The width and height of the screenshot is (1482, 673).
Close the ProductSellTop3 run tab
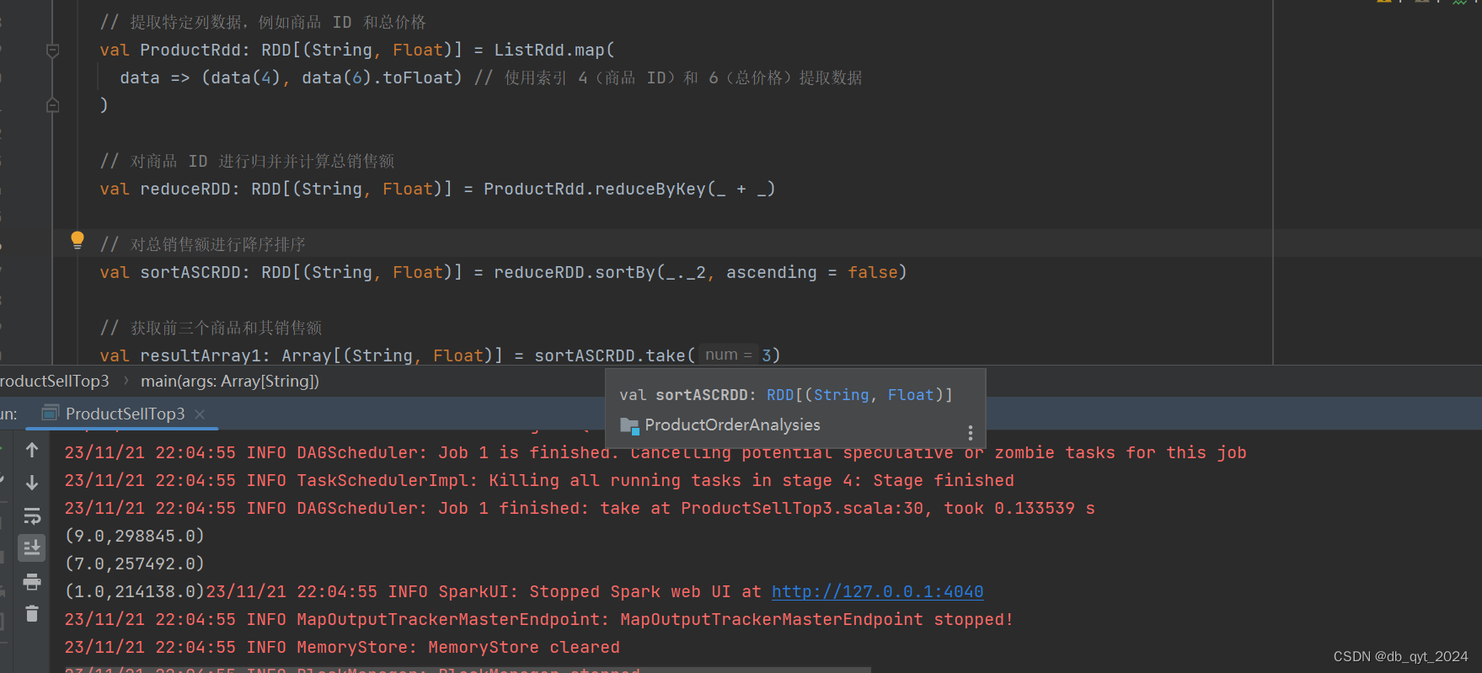click(x=200, y=414)
